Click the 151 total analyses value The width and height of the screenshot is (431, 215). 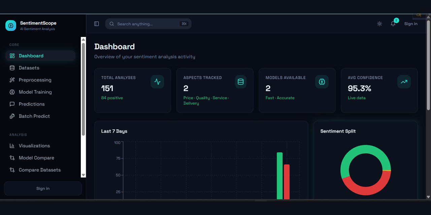[x=107, y=88]
